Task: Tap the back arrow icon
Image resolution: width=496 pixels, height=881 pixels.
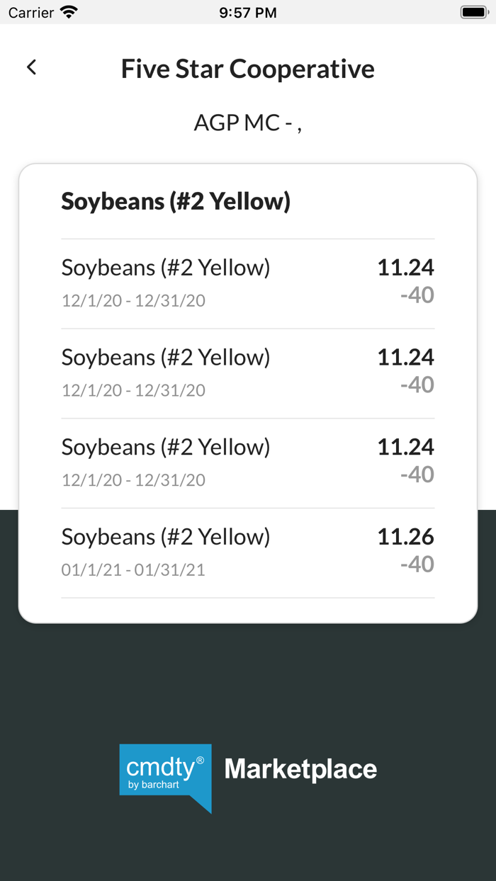Action: point(31,67)
